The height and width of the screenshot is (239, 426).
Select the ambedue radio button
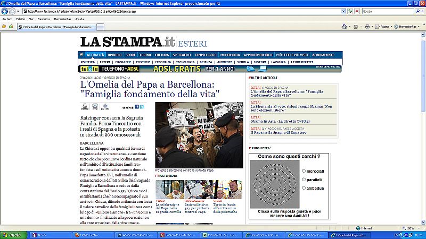click(304, 188)
